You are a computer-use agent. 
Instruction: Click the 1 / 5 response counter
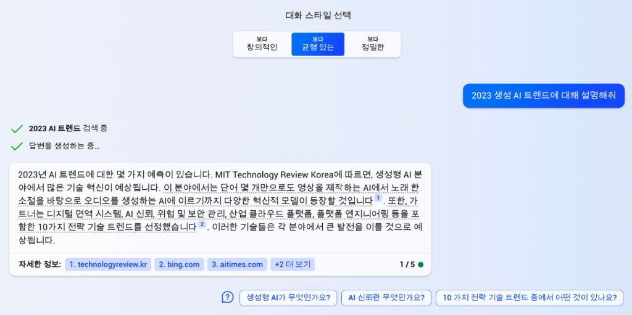[407, 264]
